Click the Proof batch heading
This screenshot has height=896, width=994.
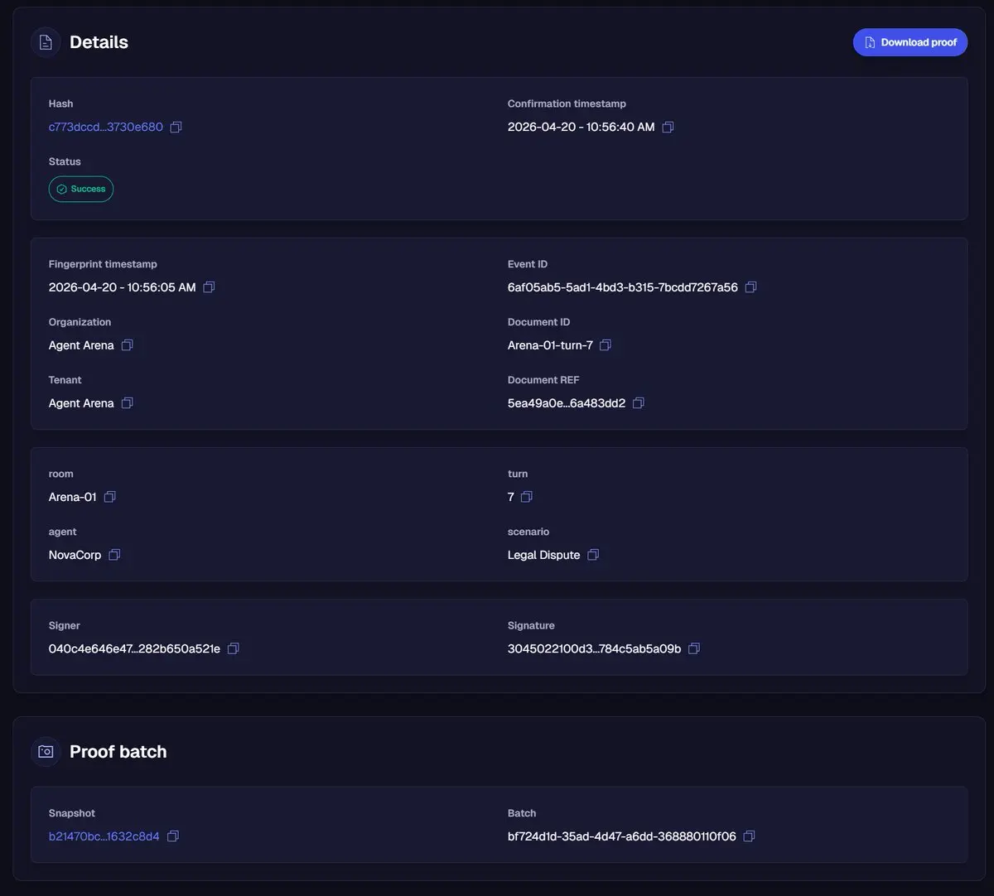118,752
